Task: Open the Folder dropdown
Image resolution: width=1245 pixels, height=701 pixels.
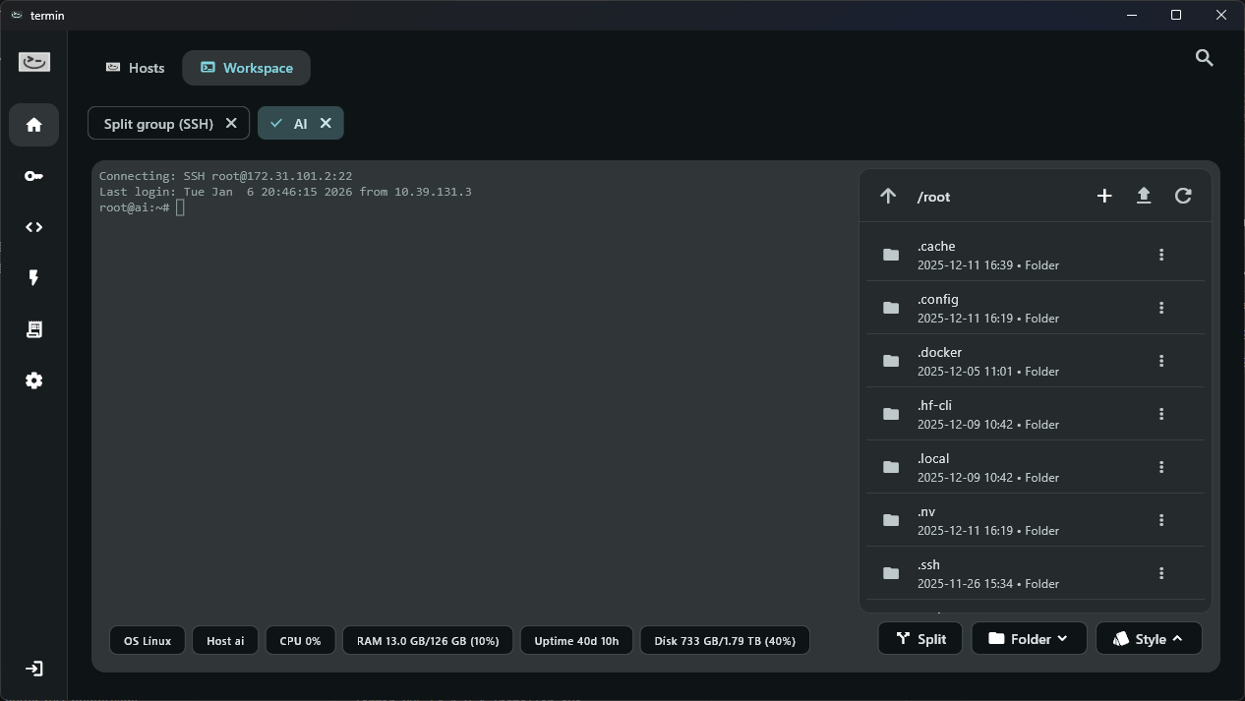Action: point(1029,639)
